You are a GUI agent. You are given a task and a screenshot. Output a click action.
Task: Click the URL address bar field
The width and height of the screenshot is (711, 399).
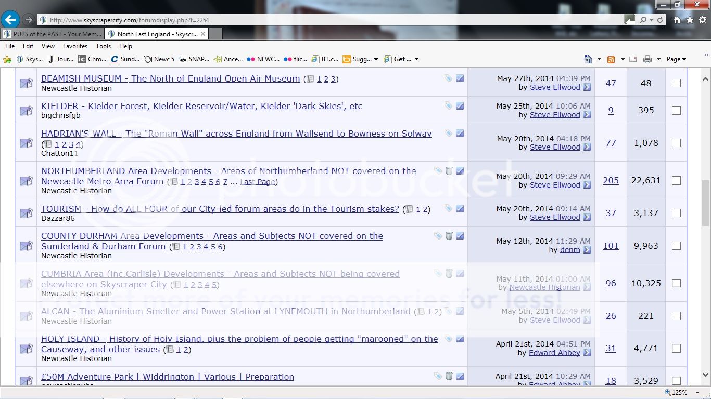tap(333, 20)
